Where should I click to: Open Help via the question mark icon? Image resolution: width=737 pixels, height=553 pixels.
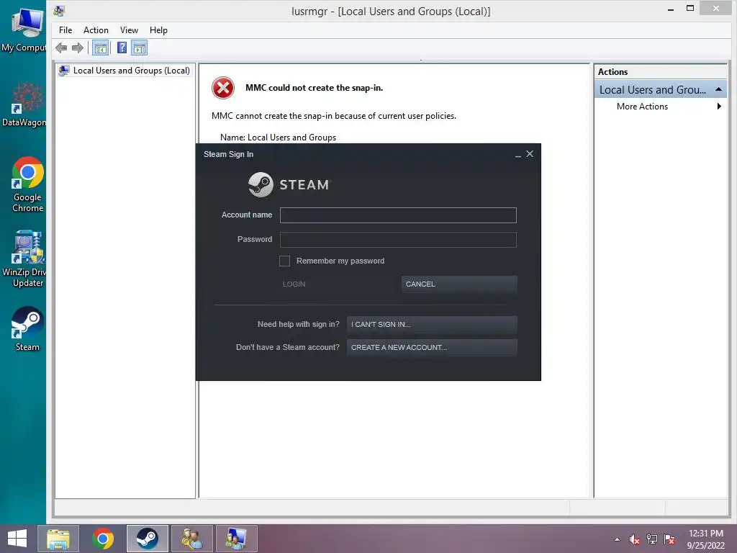click(x=122, y=48)
